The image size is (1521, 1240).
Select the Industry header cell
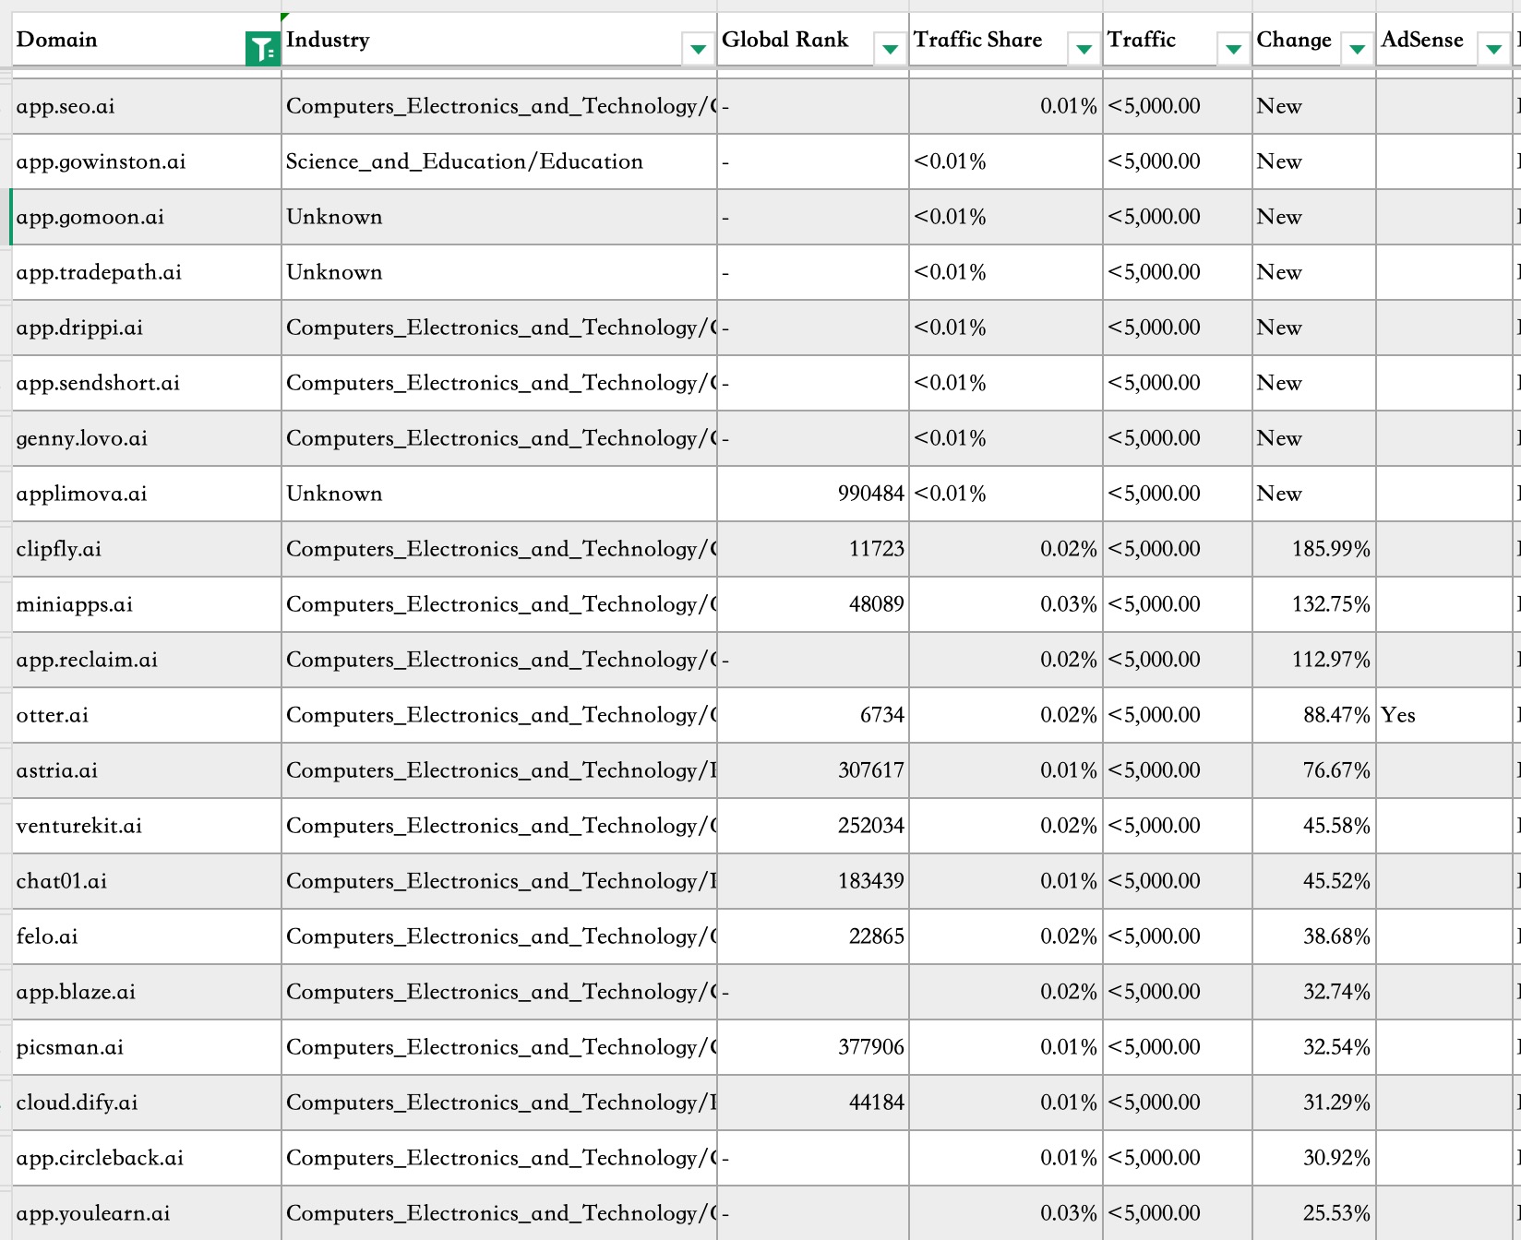coord(499,40)
